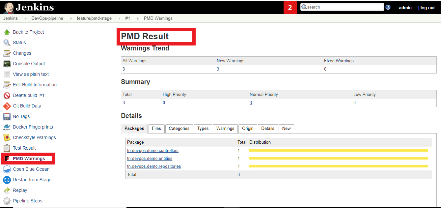Viewport: 441px width, 208px height.
Task: Open the Open Blue Ocean text link
Action: point(31,169)
